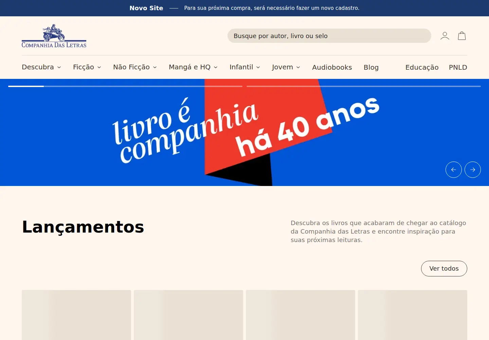
Task: Go to previous banner slide arrow
Action: click(x=454, y=170)
